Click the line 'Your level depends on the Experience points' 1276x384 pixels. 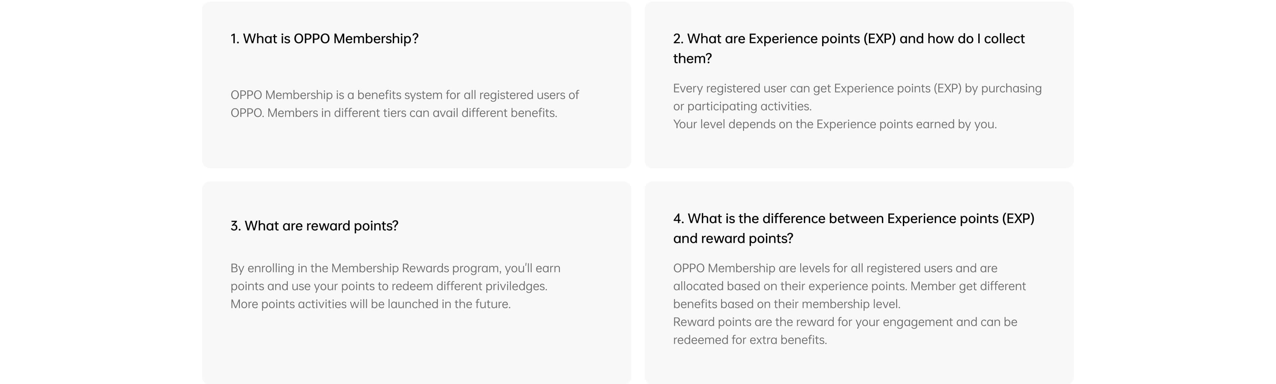tap(835, 124)
